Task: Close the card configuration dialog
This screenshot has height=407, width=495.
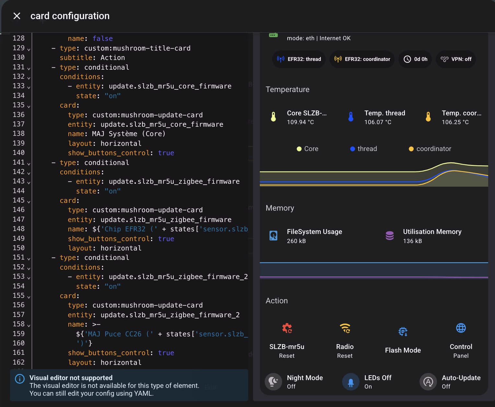Action: [17, 16]
